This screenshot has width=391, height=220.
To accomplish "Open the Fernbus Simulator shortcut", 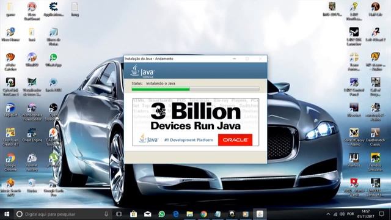I will (x=375, y=163).
